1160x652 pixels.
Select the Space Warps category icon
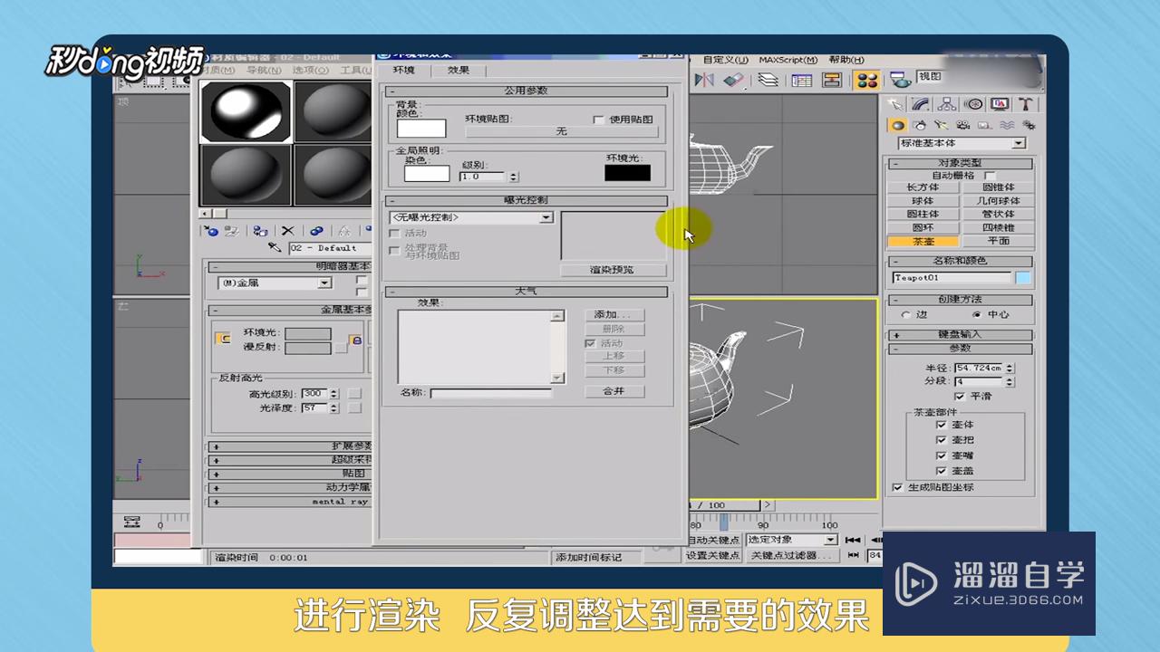1007,126
